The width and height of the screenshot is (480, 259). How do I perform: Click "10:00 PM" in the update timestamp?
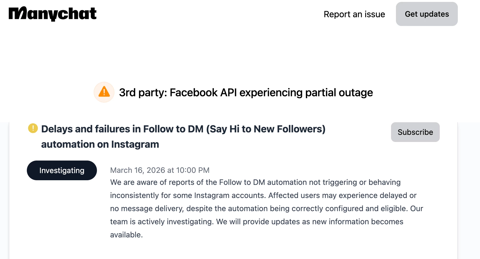click(193, 170)
